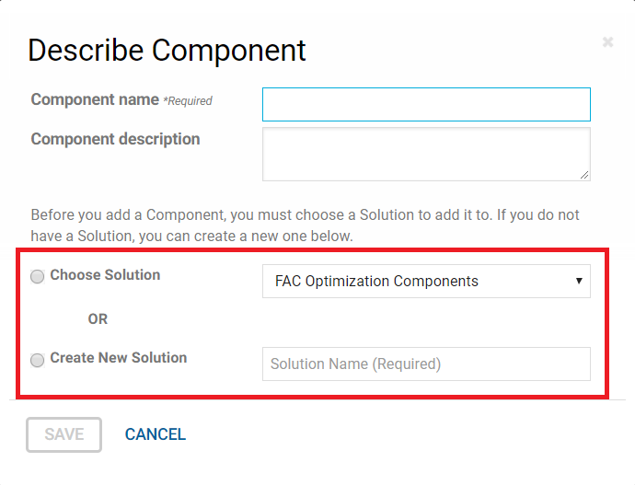Click the Component name label
Screen dimensions: 635x485
95,99
